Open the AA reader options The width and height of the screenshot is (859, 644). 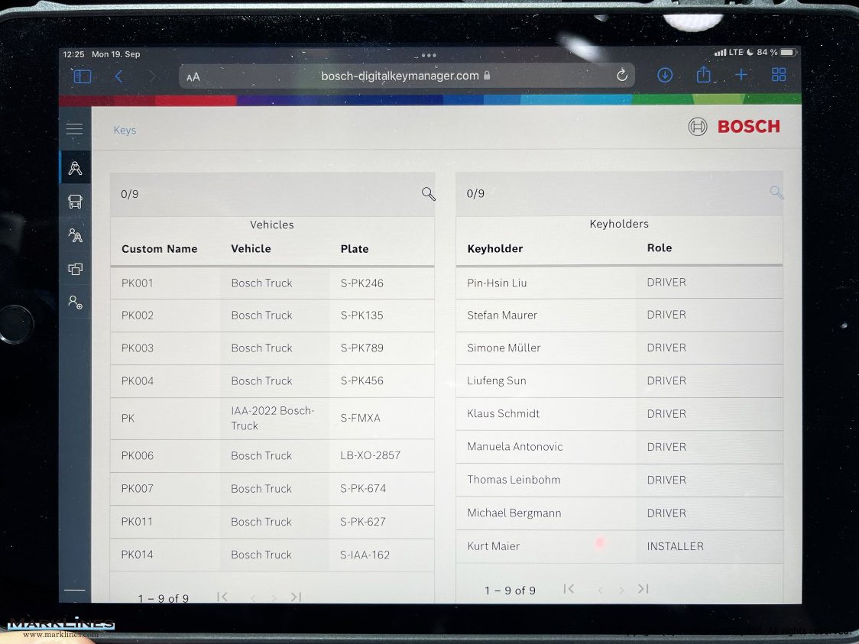193,77
